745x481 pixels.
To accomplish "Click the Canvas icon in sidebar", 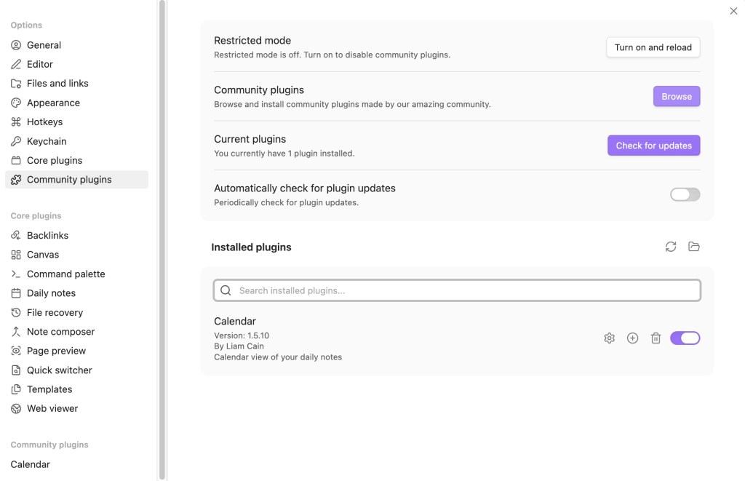I will 16,255.
